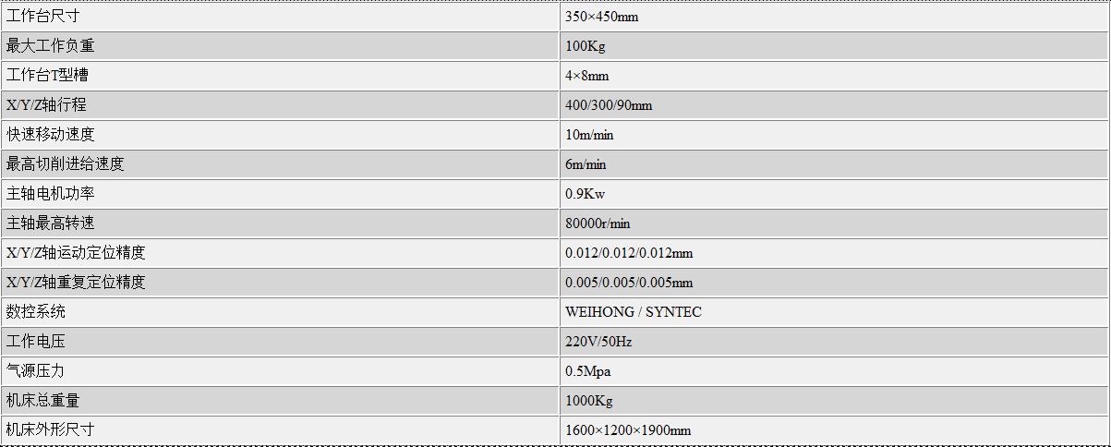Select the 0.005/0.005/0.005mm repeatability value

(x=629, y=283)
